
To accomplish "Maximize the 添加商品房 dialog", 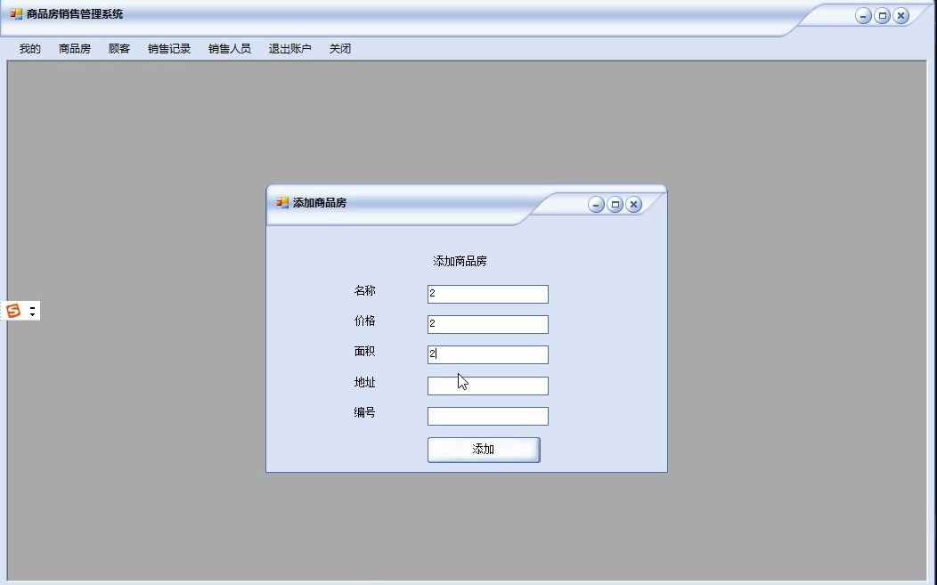I will coord(615,204).
